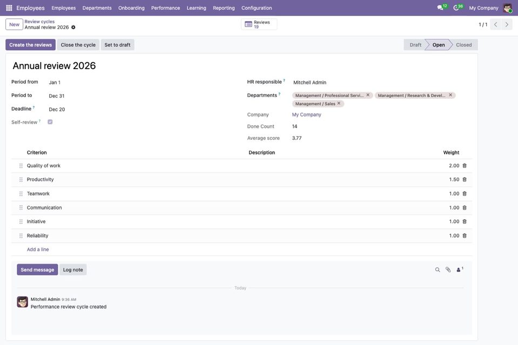Open the Reviews 19 smart button

[x=259, y=24]
